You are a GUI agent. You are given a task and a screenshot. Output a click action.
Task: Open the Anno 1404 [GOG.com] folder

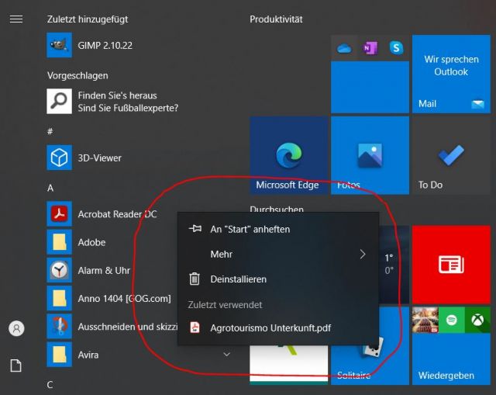pos(108,299)
